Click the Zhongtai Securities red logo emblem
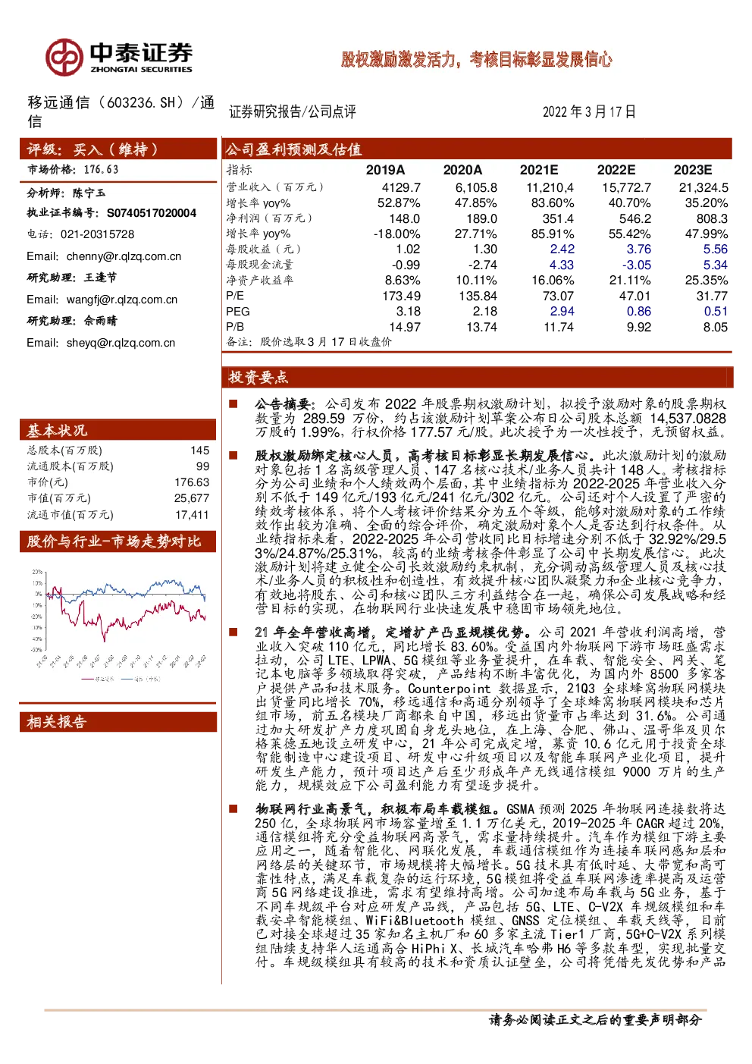 (64, 58)
